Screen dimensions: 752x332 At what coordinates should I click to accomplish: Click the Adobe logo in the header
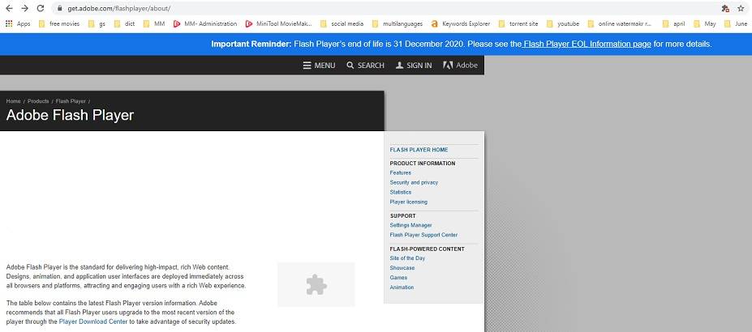tap(461, 66)
